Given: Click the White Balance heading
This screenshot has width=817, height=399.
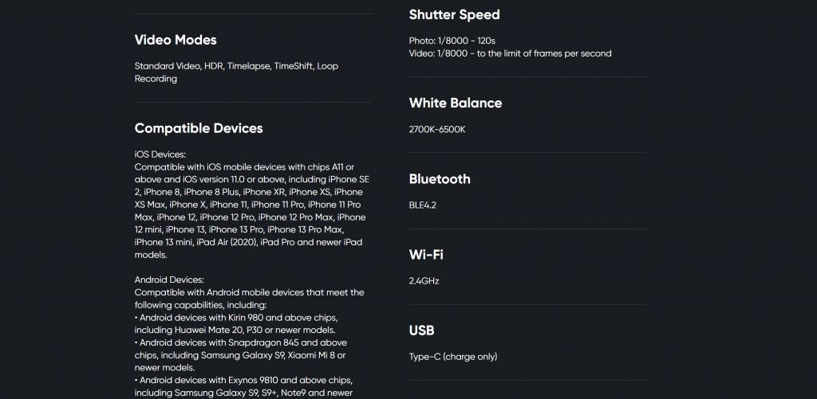Looking at the screenshot, I should tap(456, 103).
